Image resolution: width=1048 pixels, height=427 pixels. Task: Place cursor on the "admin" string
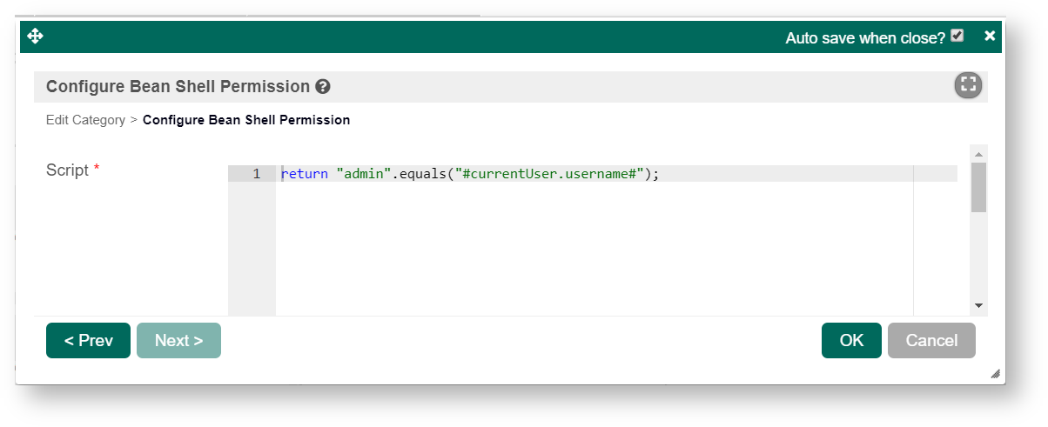[x=361, y=174]
